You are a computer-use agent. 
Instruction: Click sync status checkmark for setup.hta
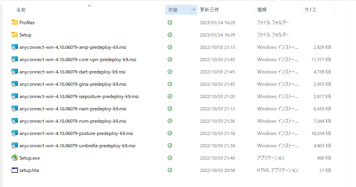pos(170,170)
